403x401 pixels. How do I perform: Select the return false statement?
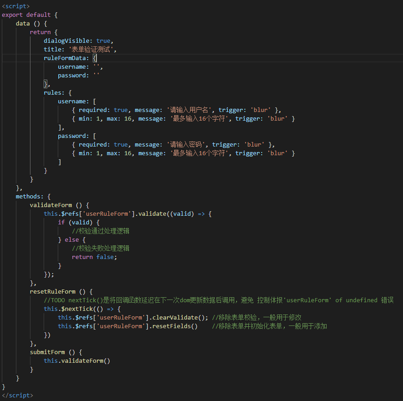pyautogui.click(x=94, y=257)
